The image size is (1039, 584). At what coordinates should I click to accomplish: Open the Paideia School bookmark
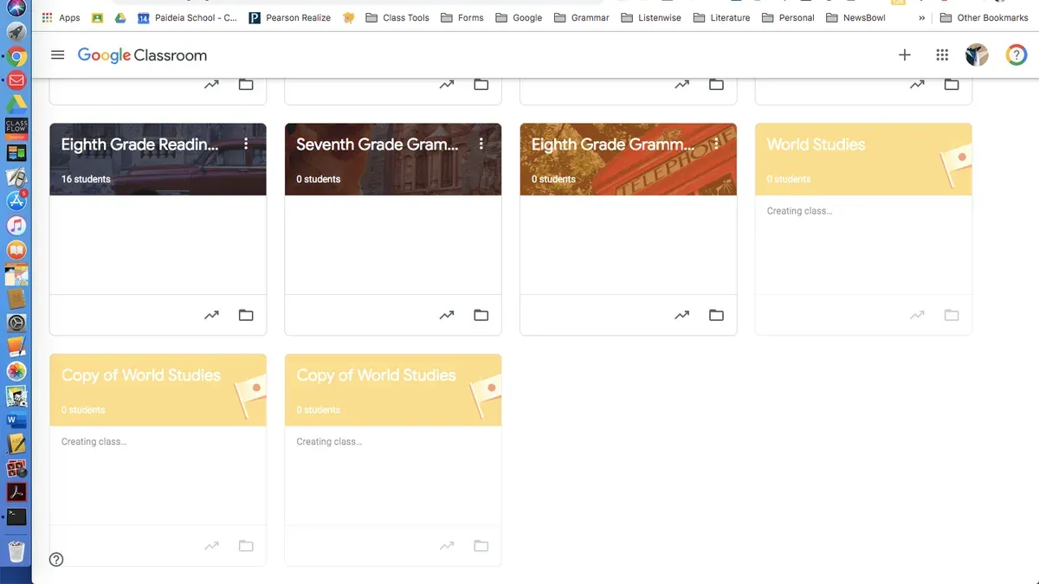click(x=187, y=17)
